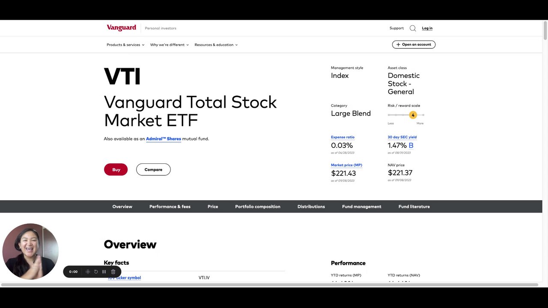Click the webcam presenter bubble
This screenshot has height=308, width=548.
(30, 252)
